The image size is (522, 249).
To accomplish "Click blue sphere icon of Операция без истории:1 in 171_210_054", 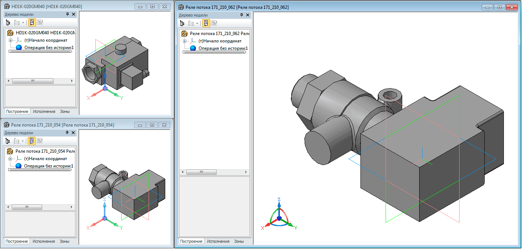I will click(x=19, y=166).
